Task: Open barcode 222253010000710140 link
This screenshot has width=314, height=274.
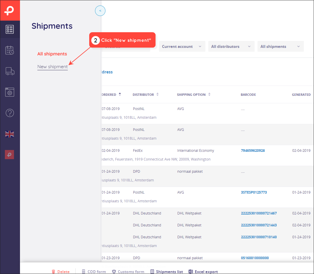Action: 259,237
